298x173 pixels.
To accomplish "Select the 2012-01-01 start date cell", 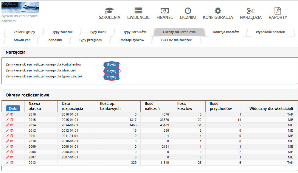I will point(76,130).
